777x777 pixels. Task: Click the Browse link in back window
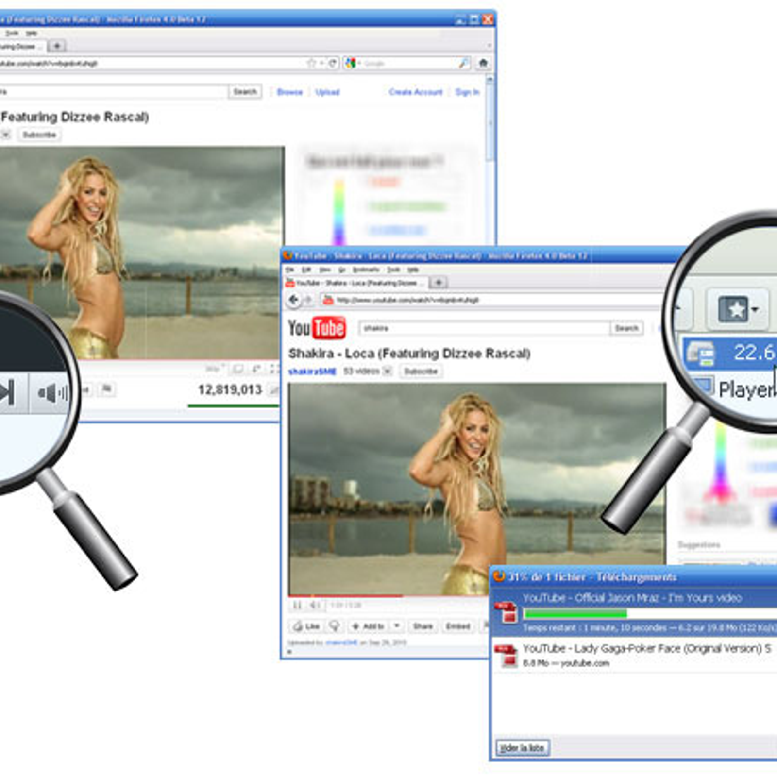pyautogui.click(x=289, y=92)
